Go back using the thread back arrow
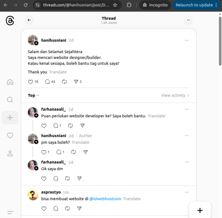Viewport: 222px width, 218px height. [29, 20]
